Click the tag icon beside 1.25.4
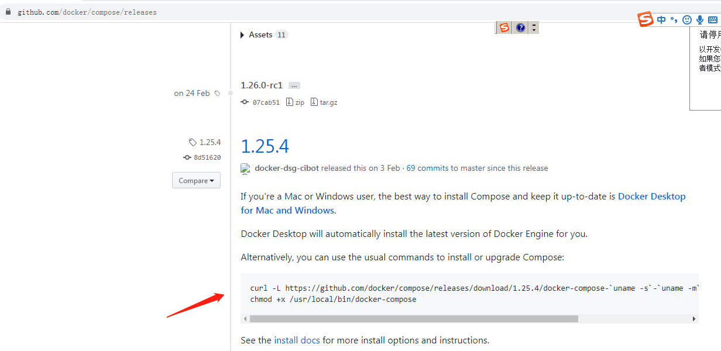Image resolution: width=721 pixels, height=351 pixels. point(193,142)
